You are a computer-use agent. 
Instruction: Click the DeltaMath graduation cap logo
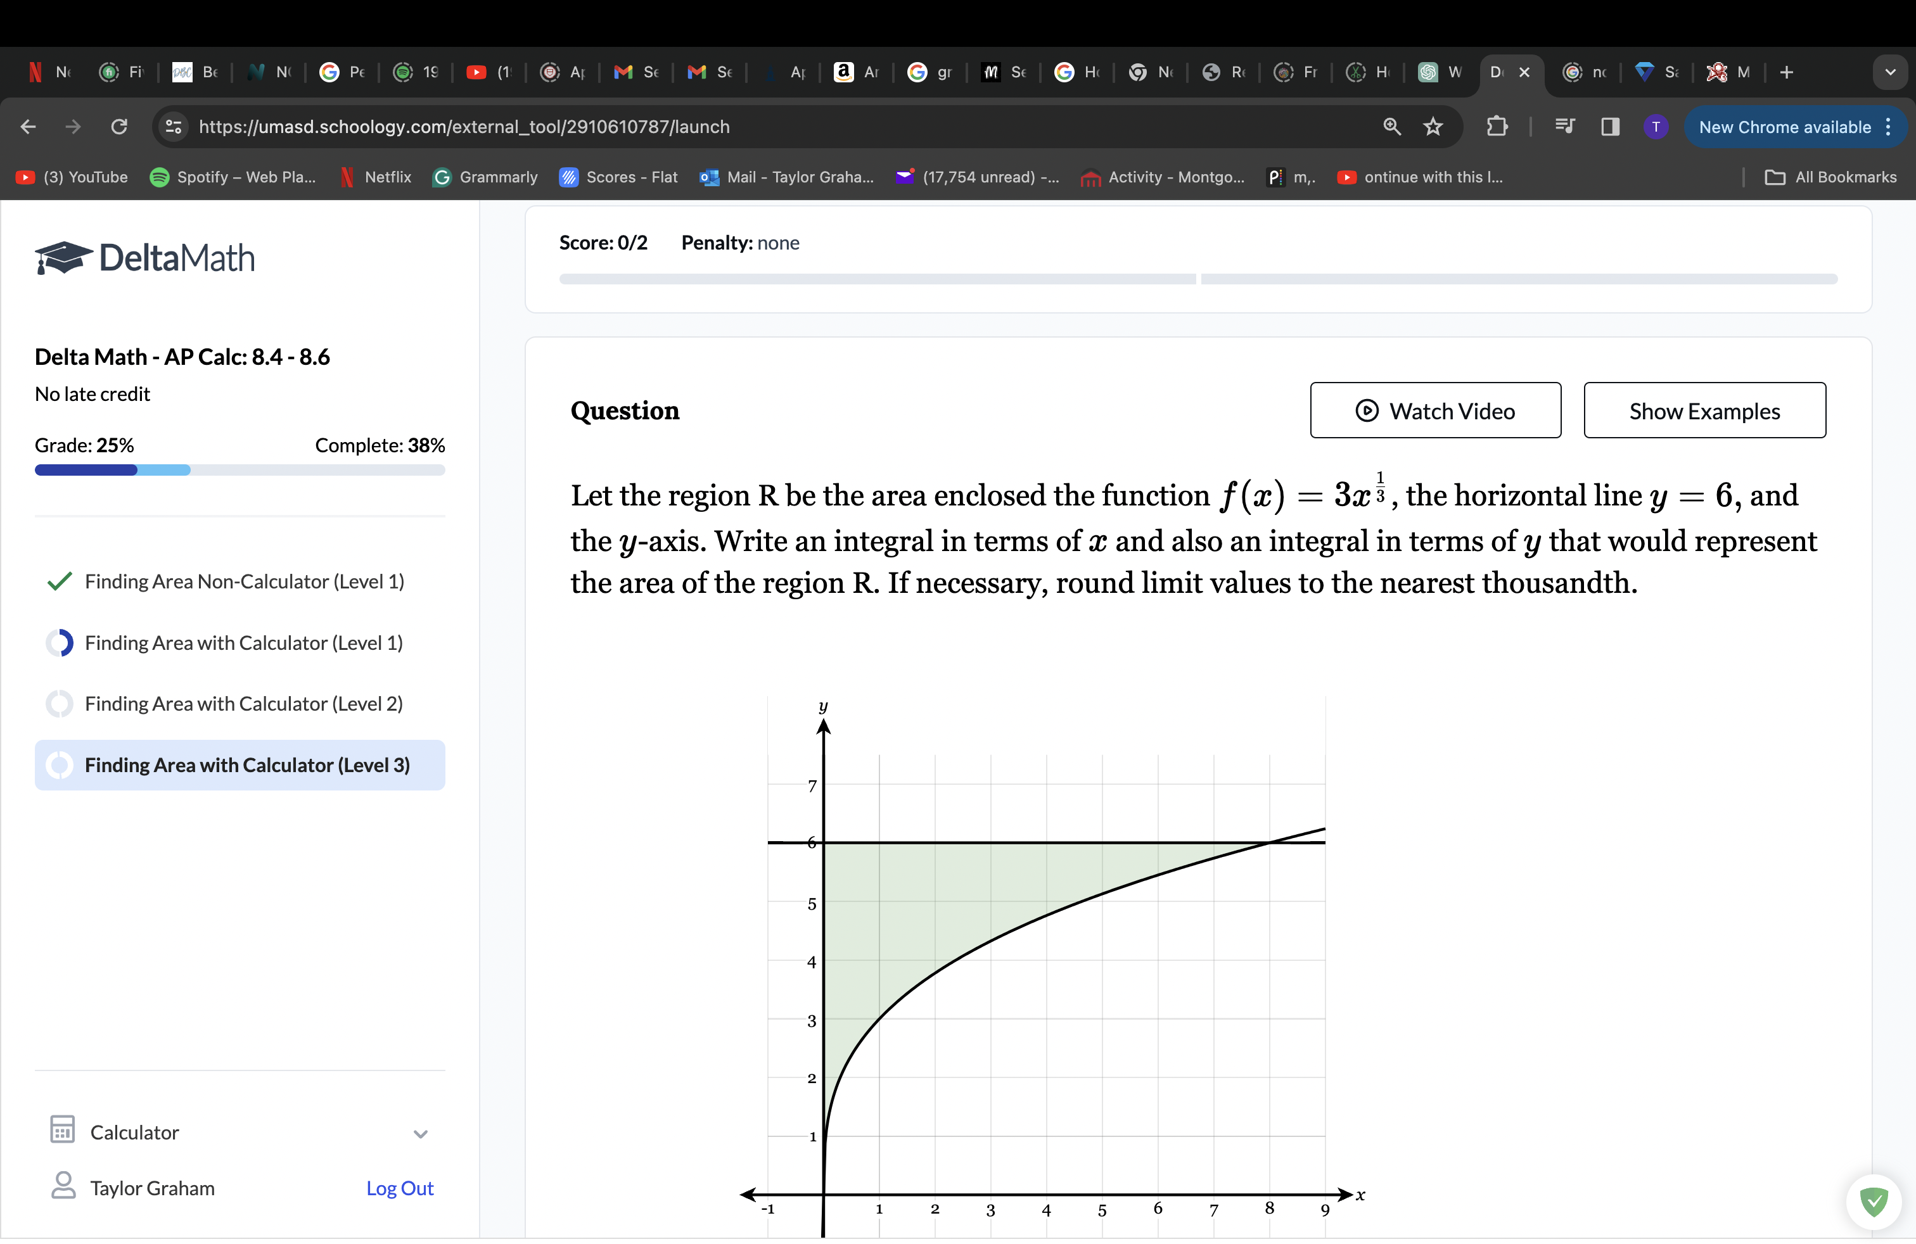[63, 258]
